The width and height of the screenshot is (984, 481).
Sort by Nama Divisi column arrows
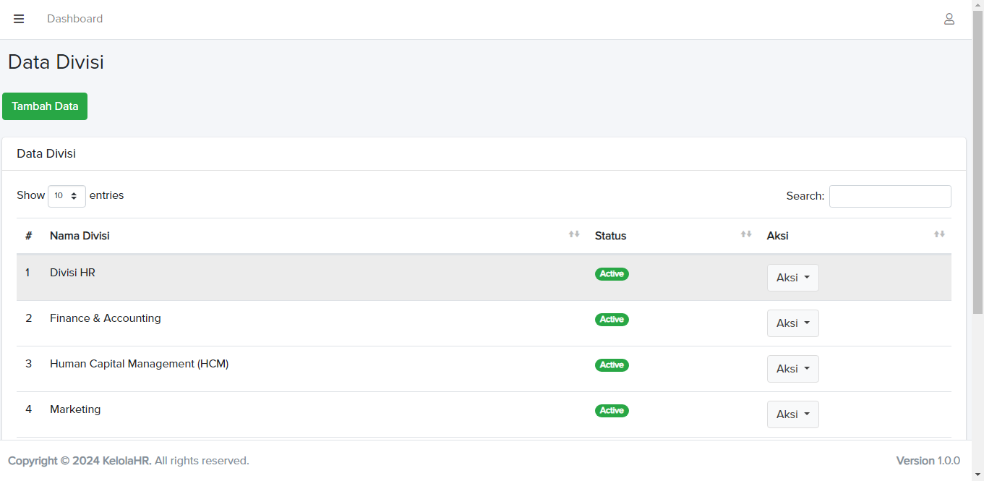tap(573, 234)
